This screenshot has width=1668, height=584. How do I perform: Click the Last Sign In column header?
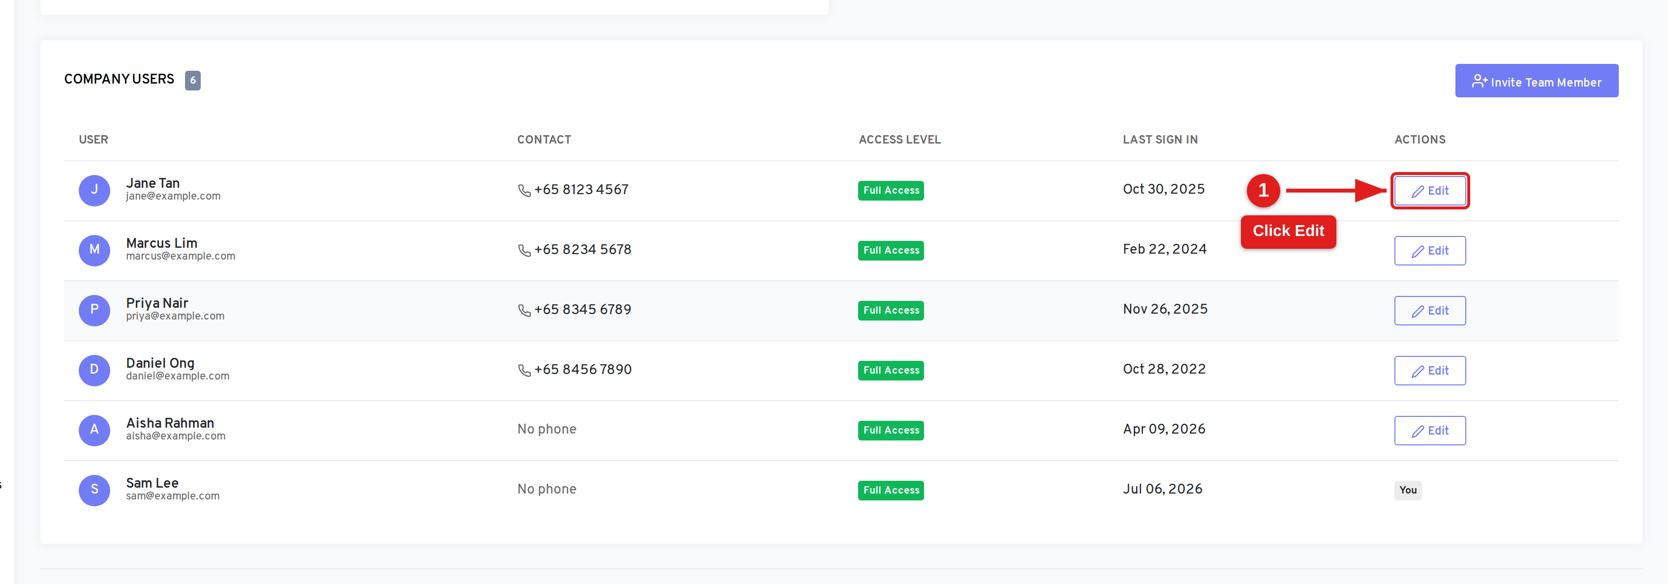click(x=1160, y=140)
